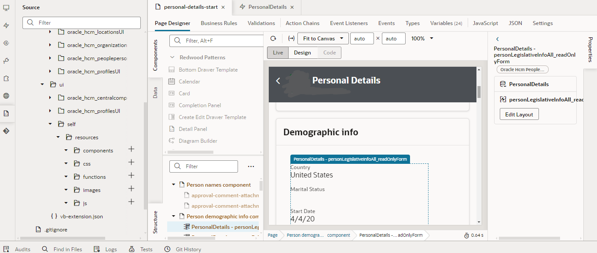
Task: Add new item to components folder
Action: click(x=131, y=149)
